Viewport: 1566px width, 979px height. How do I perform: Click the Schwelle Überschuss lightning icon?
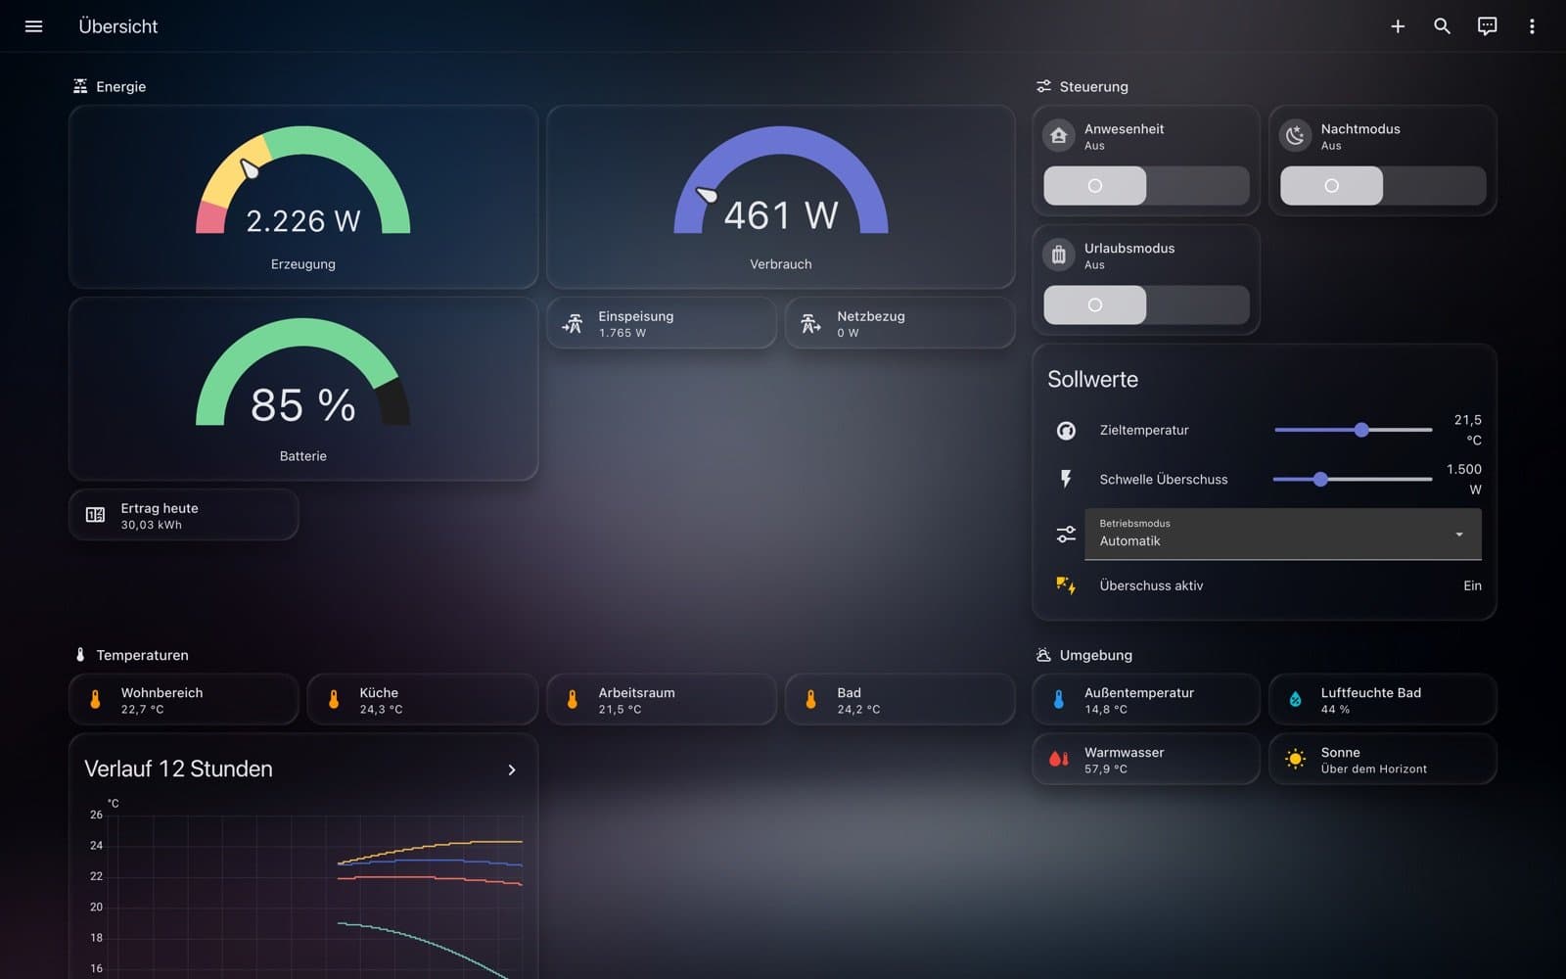point(1066,479)
